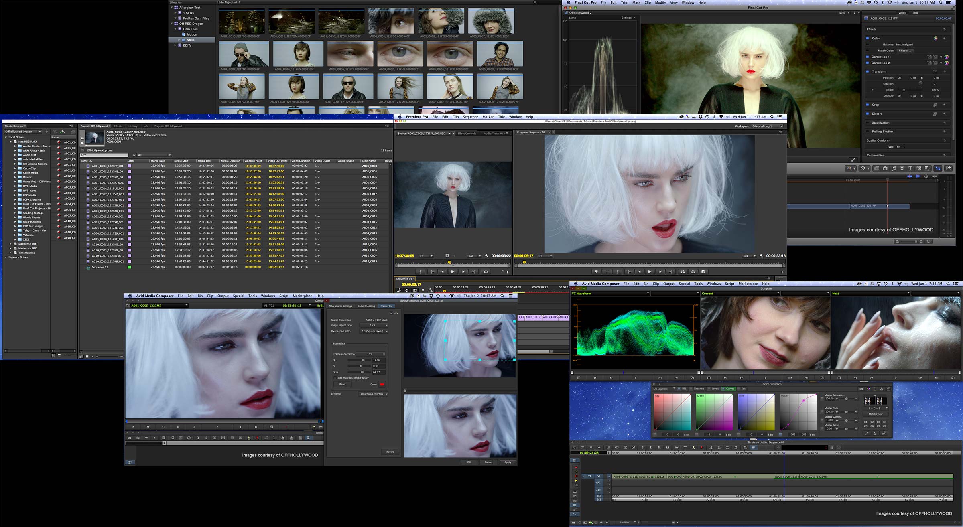Image resolution: width=963 pixels, height=527 pixels.
Task: Click the FrameFlex red Color swatch
Action: pyautogui.click(x=382, y=384)
